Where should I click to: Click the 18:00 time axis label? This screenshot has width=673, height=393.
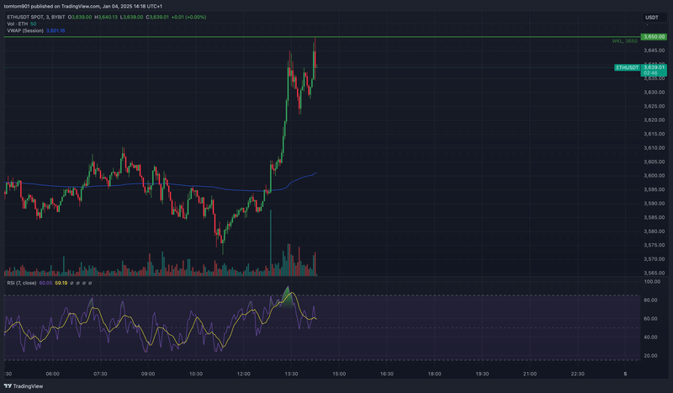434,374
